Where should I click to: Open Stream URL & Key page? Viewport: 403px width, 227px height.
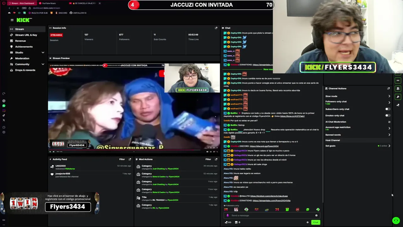[x=27, y=35]
